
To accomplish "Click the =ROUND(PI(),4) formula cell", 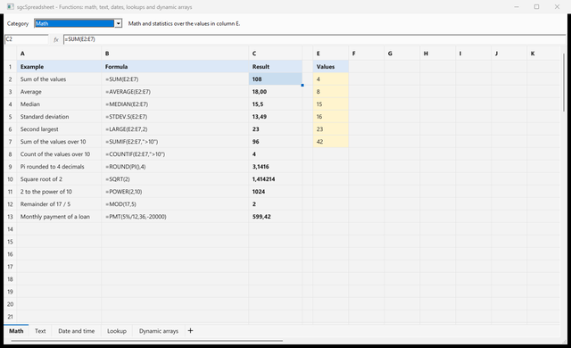I will click(x=175, y=167).
